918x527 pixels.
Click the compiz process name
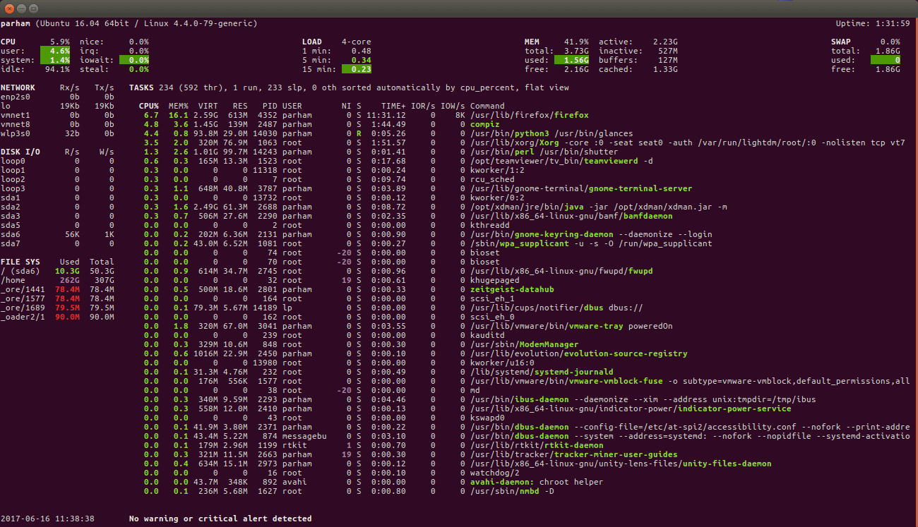coord(484,124)
